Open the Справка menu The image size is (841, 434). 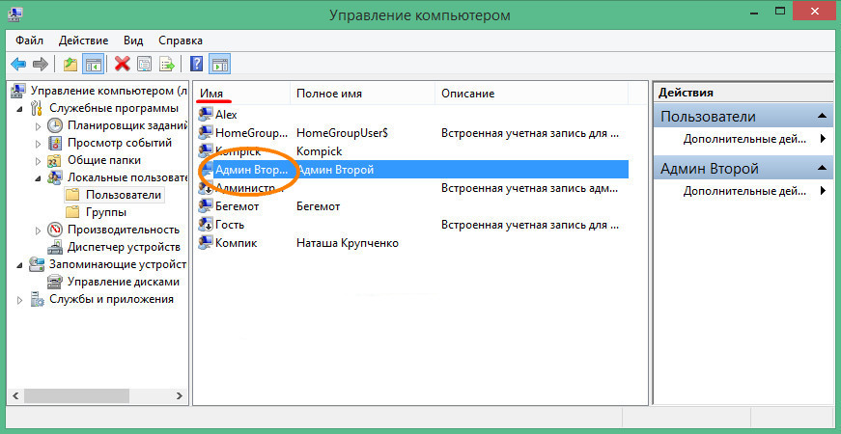181,41
